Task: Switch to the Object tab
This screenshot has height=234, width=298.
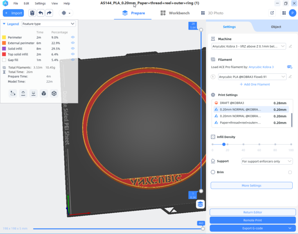Action: [276, 27]
